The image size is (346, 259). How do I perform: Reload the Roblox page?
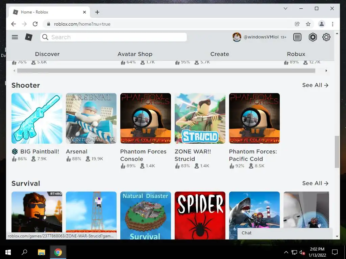point(35,24)
